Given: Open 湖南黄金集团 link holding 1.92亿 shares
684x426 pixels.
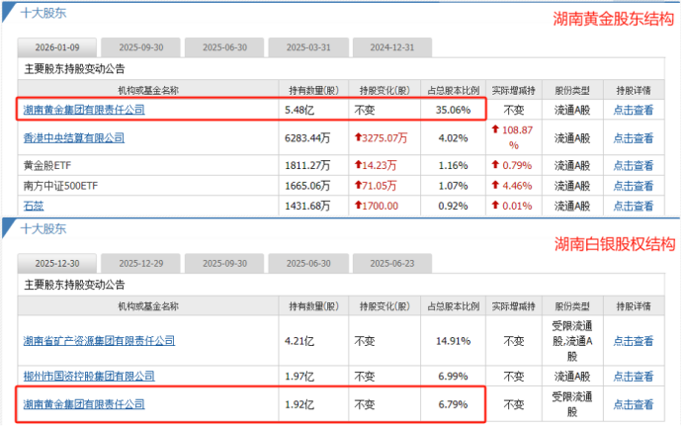Looking at the screenshot, I should click(84, 404).
